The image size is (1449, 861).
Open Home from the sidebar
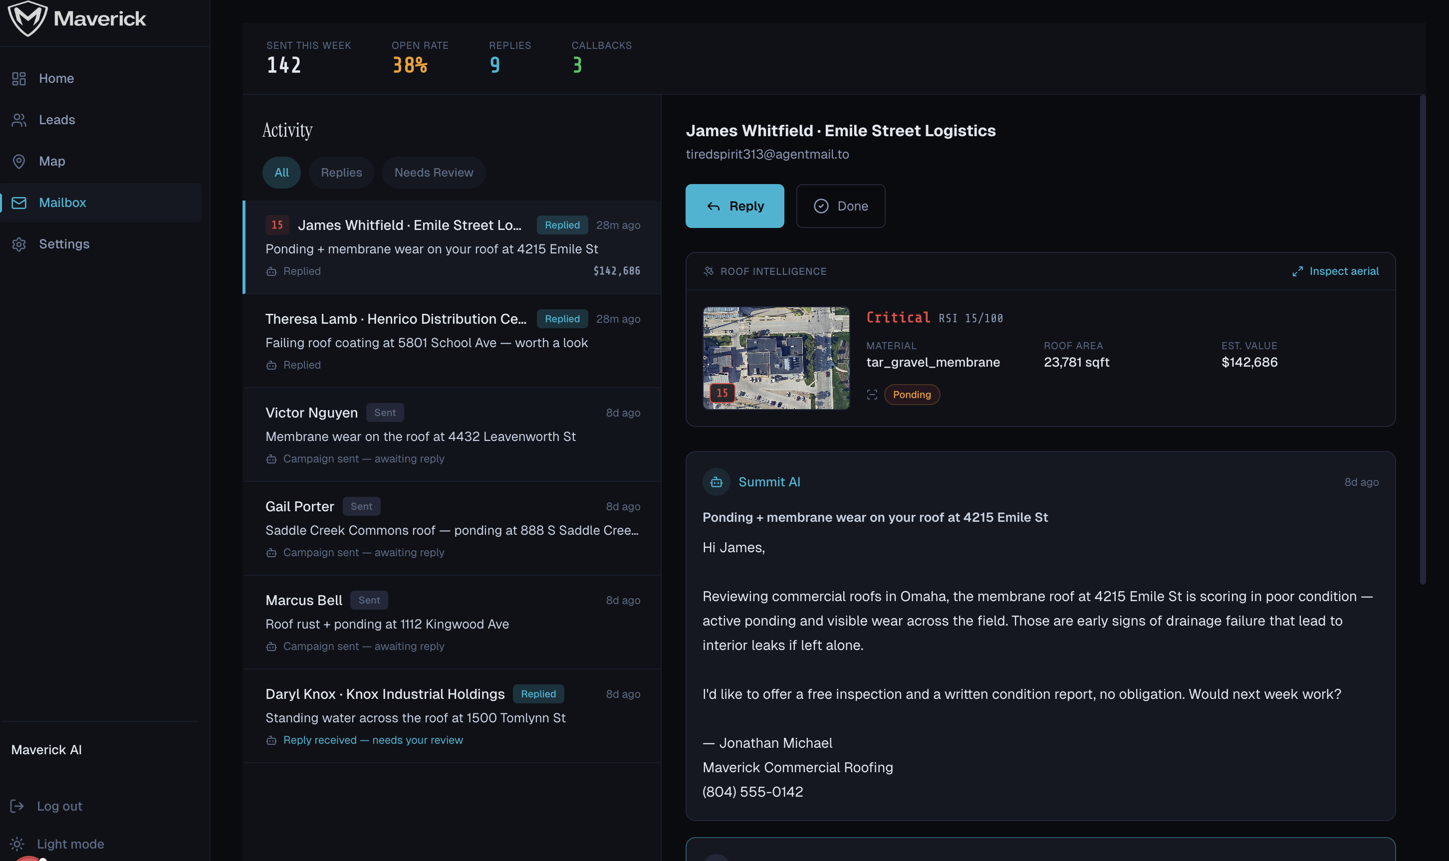pyautogui.click(x=101, y=78)
